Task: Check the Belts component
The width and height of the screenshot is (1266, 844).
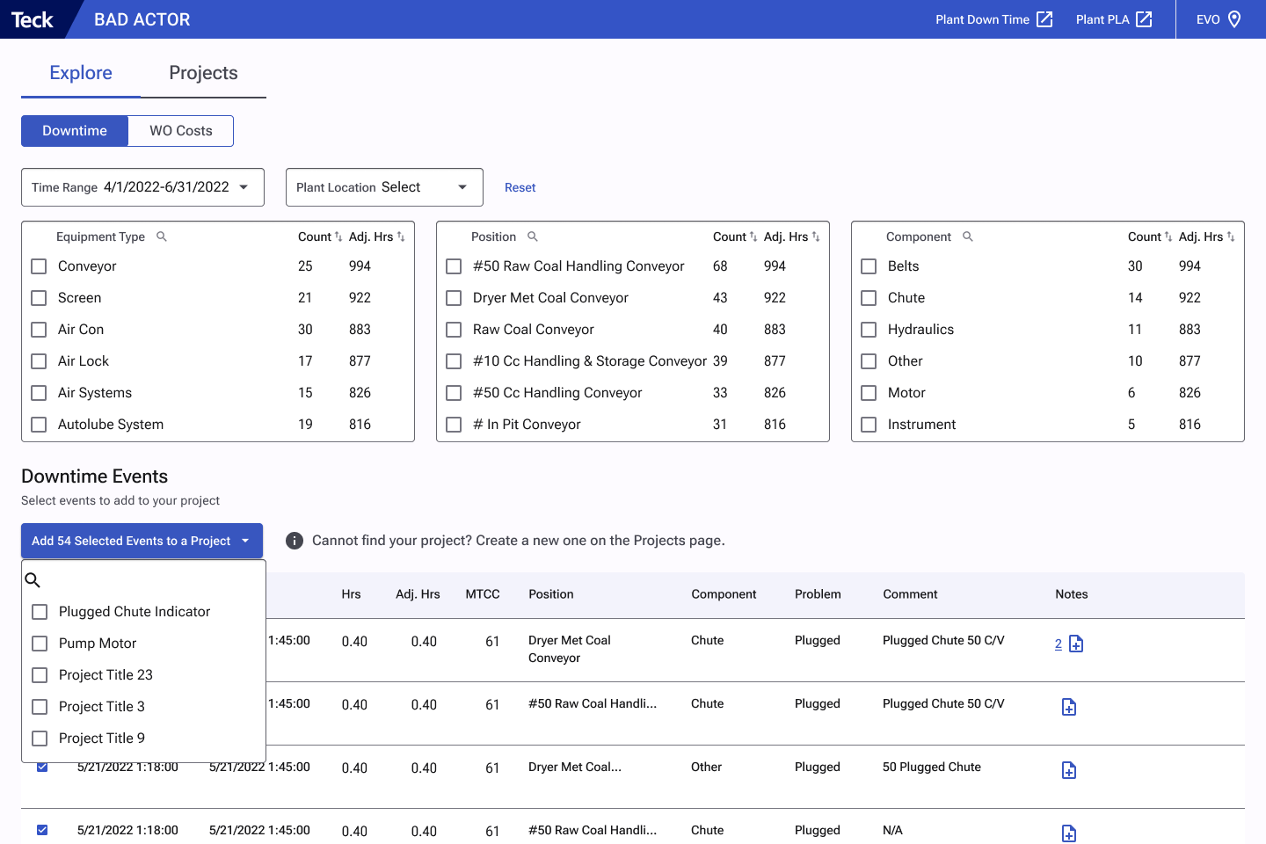Action: click(869, 266)
